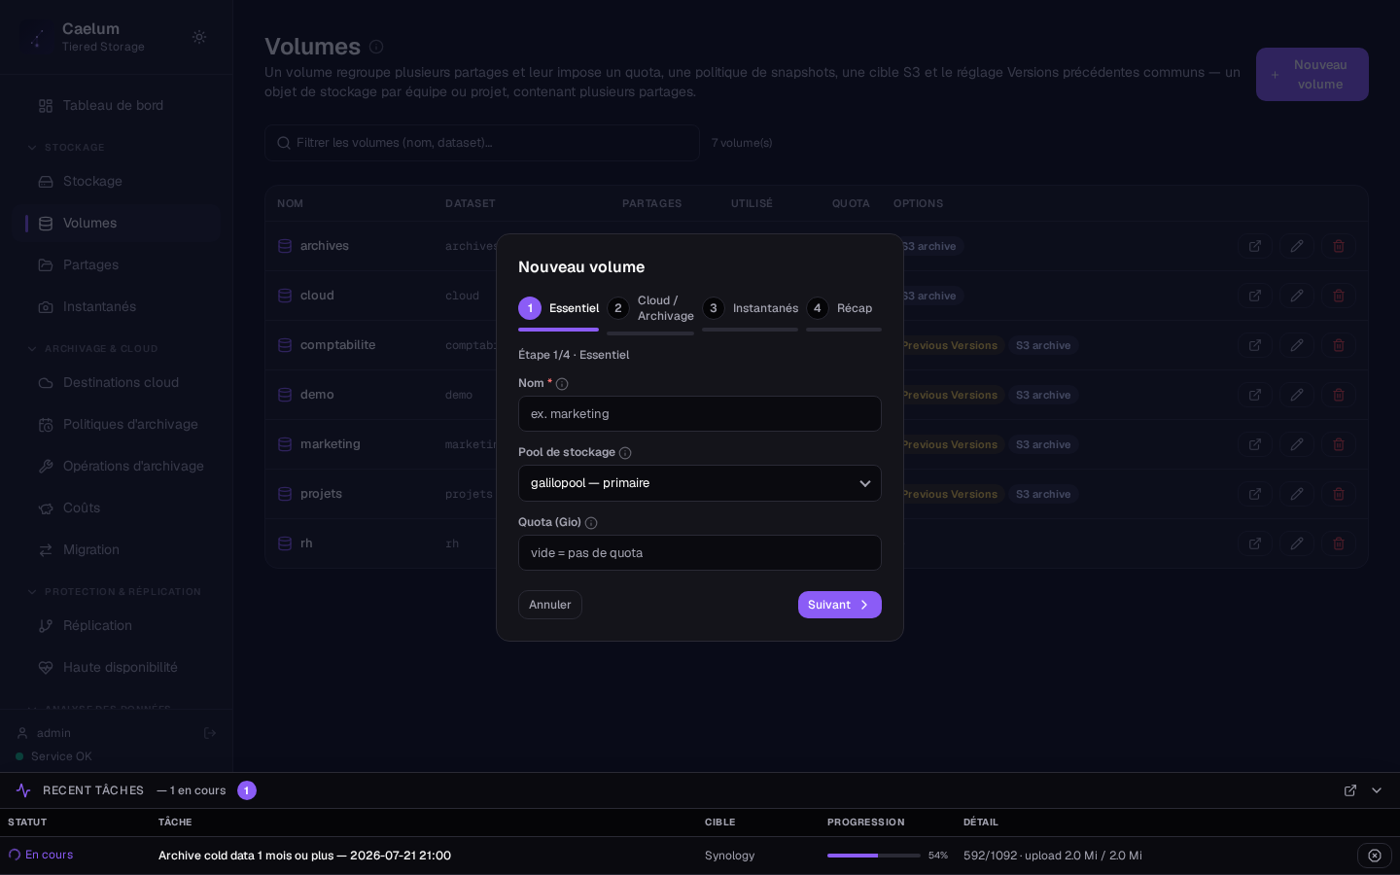Jump to the Récap step
The width and height of the screenshot is (1400, 875).
(840, 309)
